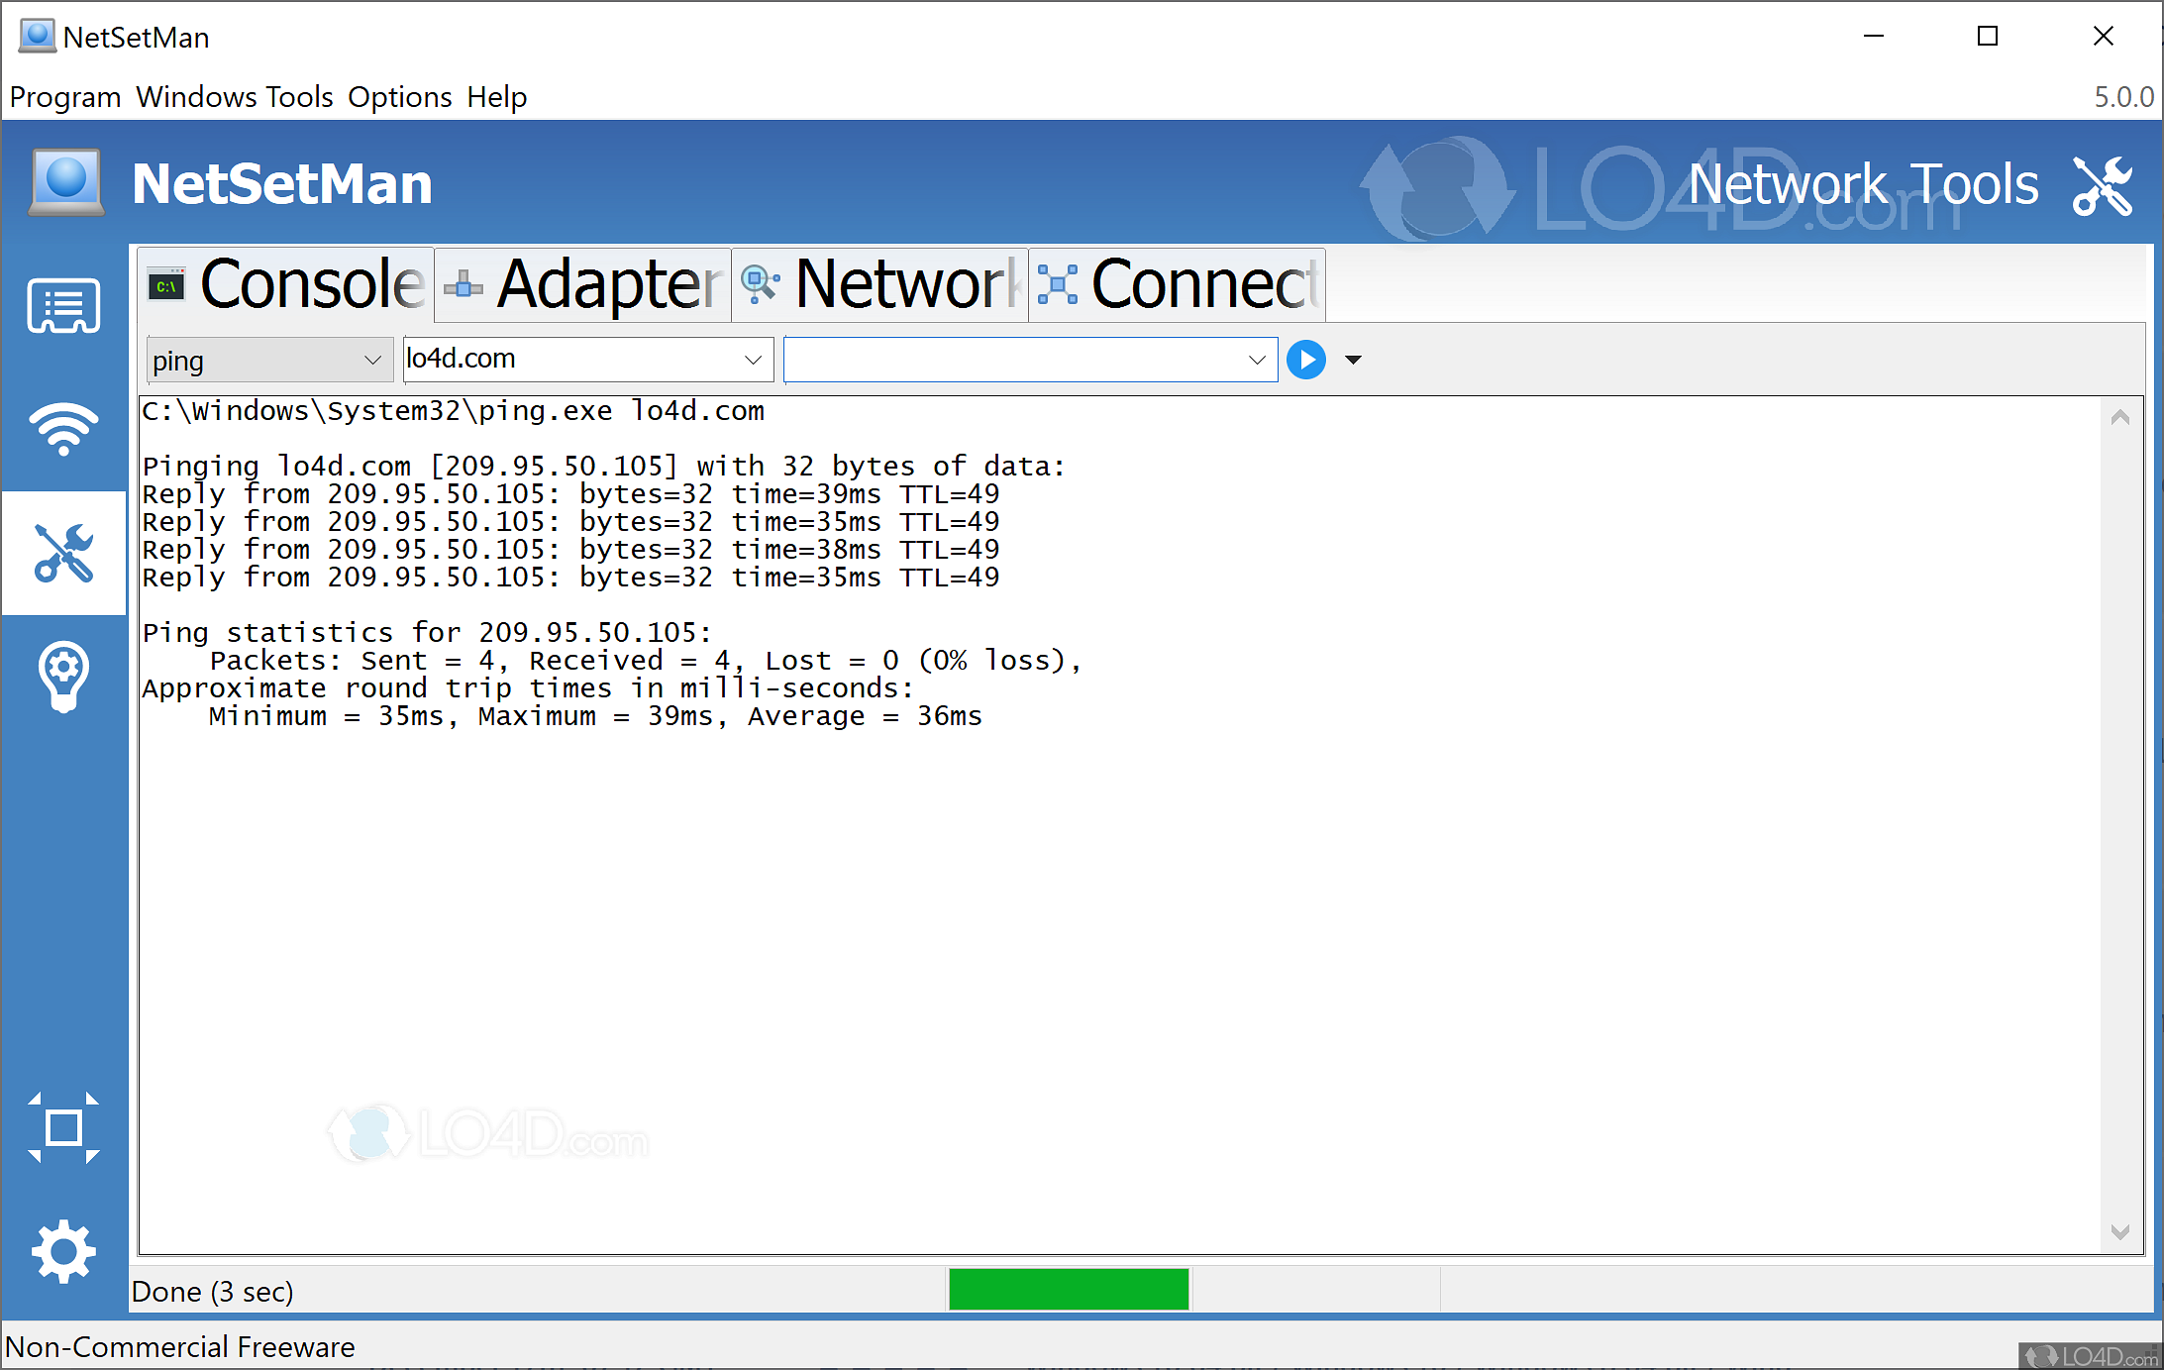Click the console scrollbar down arrow
Image resolution: width=2164 pixels, height=1370 pixels.
pyautogui.click(x=2119, y=1231)
